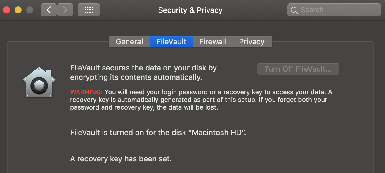This screenshot has height=173, width=385.
Task: Click the red WARNING label
Action: point(86,92)
